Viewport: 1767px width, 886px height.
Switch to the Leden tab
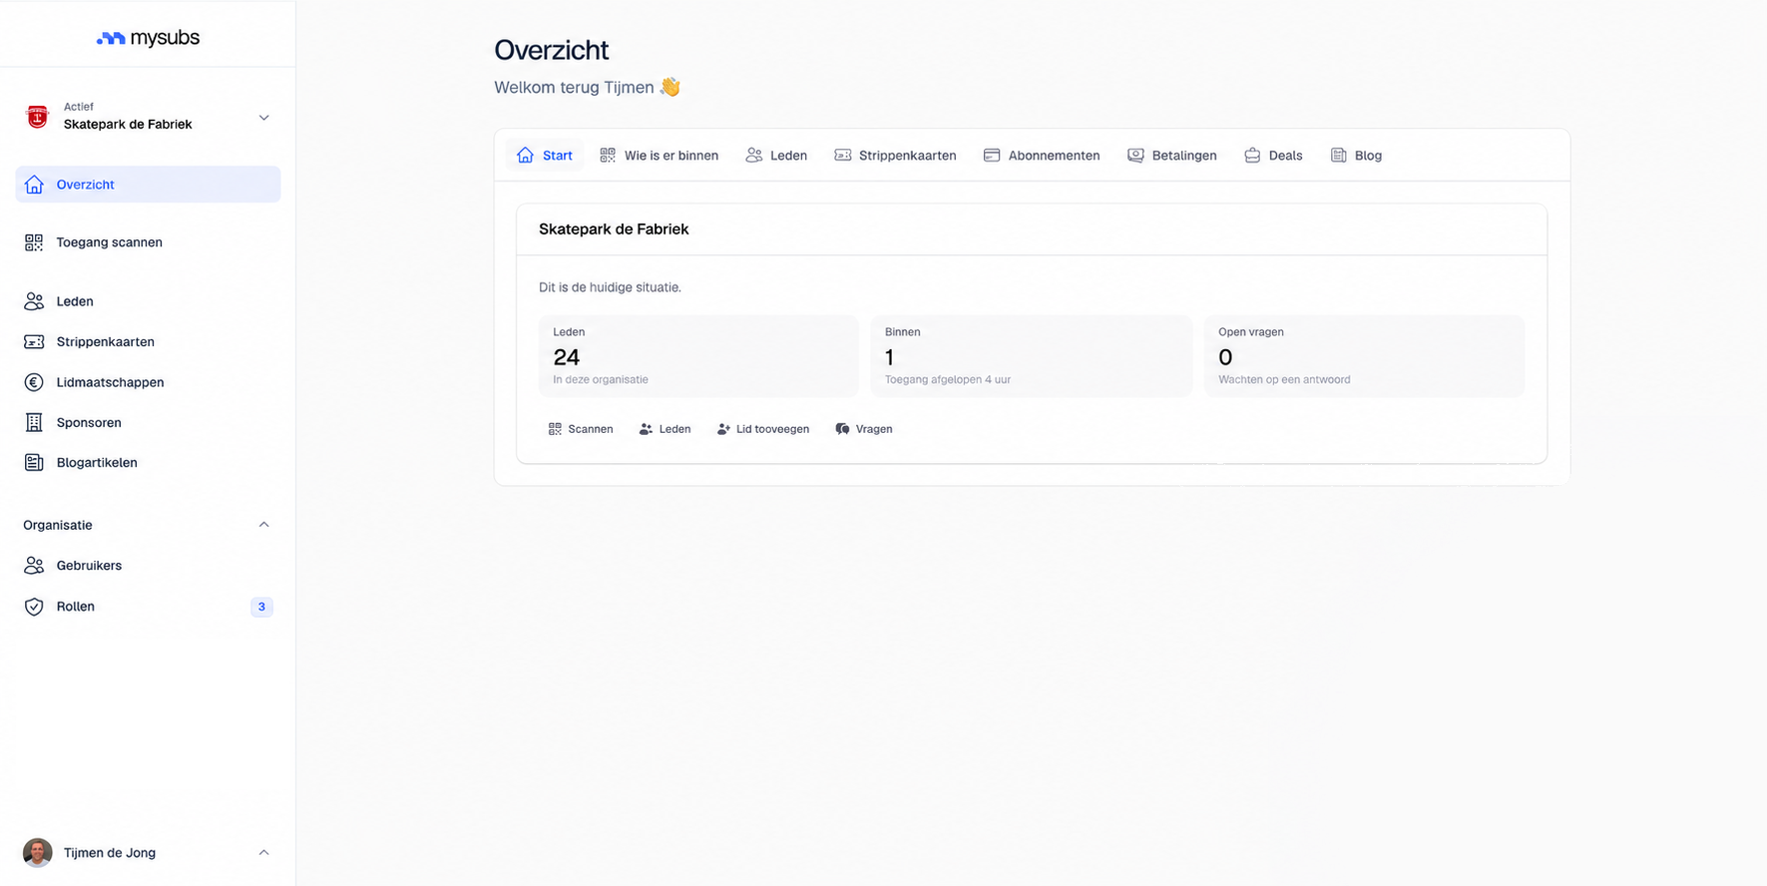click(x=776, y=156)
